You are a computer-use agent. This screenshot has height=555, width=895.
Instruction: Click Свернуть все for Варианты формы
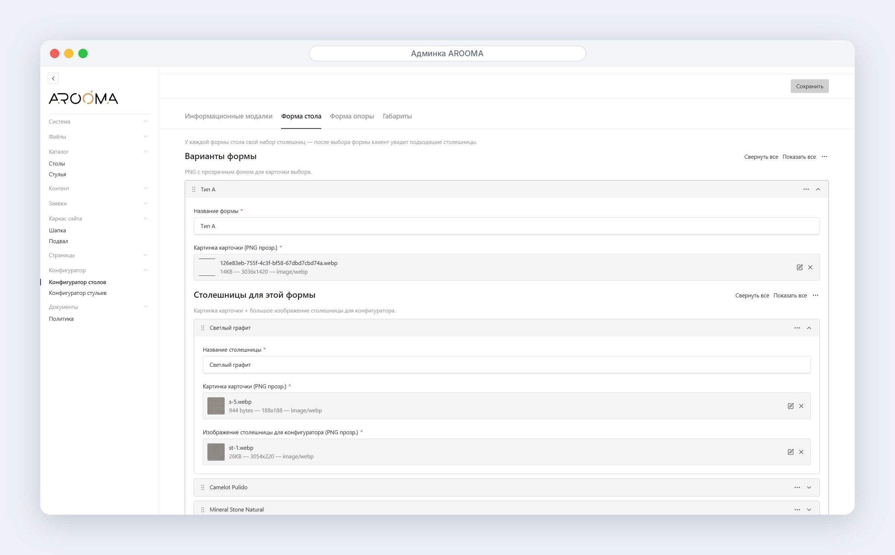(761, 157)
